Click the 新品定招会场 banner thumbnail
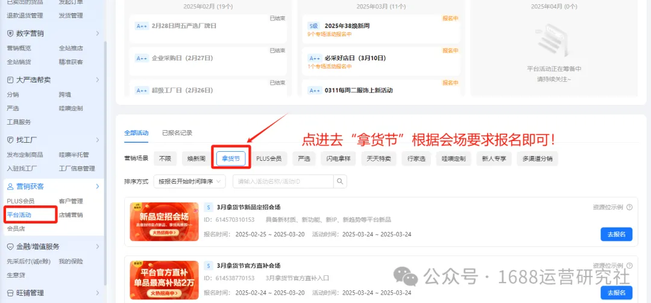 (x=165, y=222)
